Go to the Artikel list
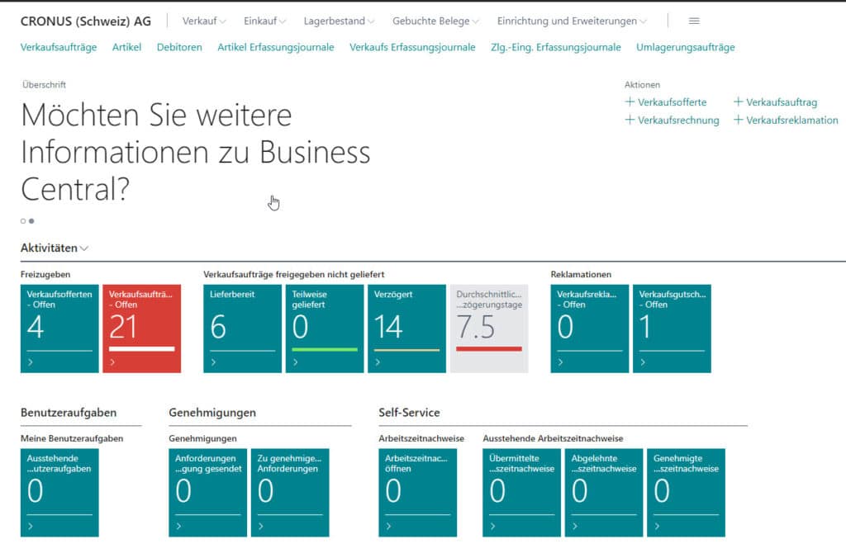The height and width of the screenshot is (553, 846). pos(126,47)
